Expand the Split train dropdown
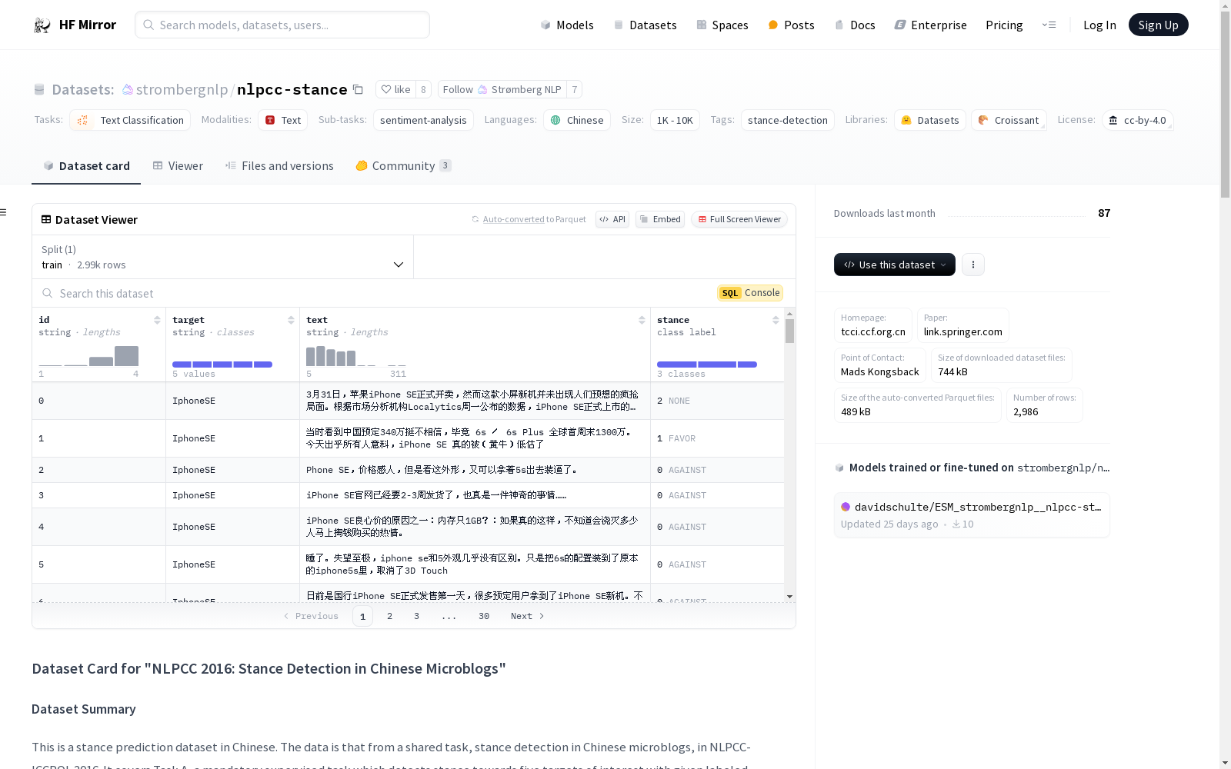The width and height of the screenshot is (1231, 769). (223, 257)
